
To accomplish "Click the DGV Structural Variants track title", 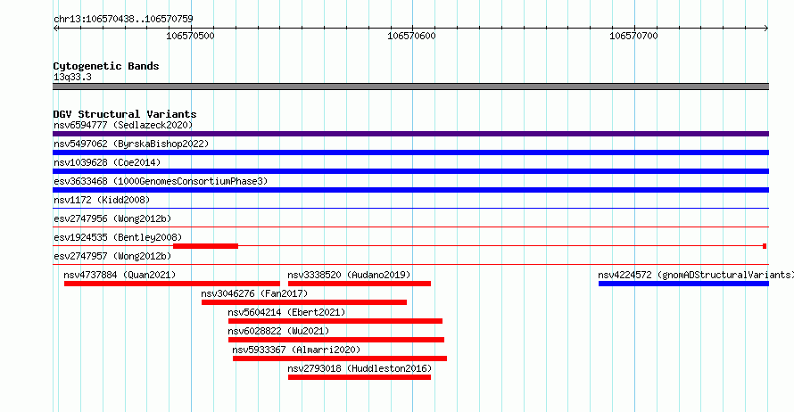I will tap(125, 114).
